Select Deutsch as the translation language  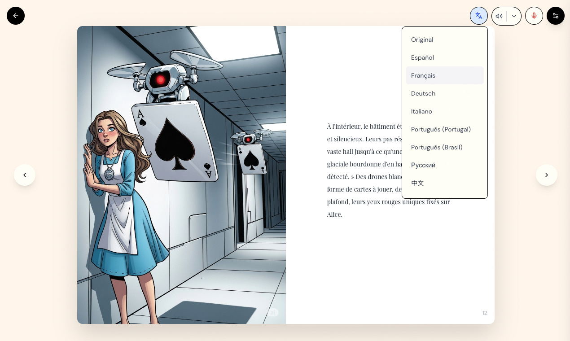tap(423, 93)
